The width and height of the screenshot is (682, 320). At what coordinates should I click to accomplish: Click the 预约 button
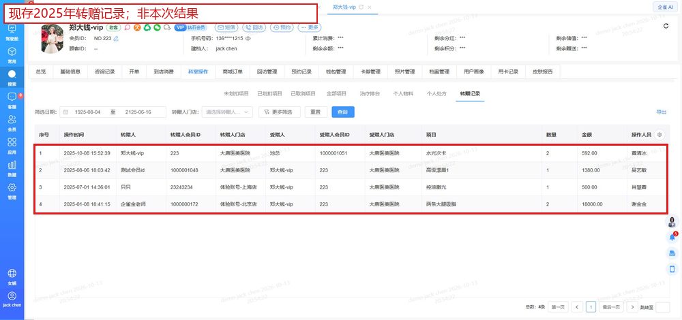[282, 27]
